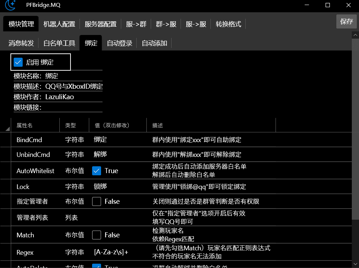Click the 属性名 column header
This screenshot has height=268, width=359.
(35, 125)
